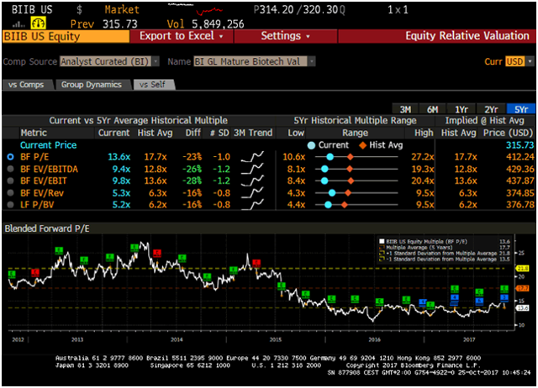Select the BF EV/EBIT radio button
This screenshot has width=538, height=388.
11,181
